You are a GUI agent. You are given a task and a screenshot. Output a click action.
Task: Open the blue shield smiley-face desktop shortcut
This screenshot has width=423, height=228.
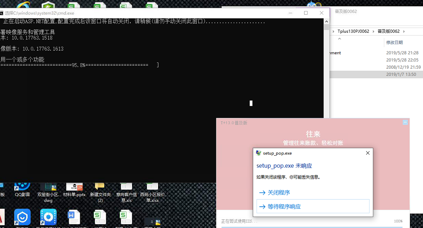(23, 217)
